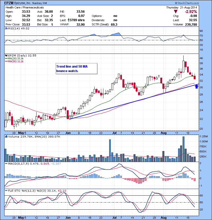The image size is (212, 220).
Task: Click the Jul label under the price chart
Action: click(x=114, y=133)
